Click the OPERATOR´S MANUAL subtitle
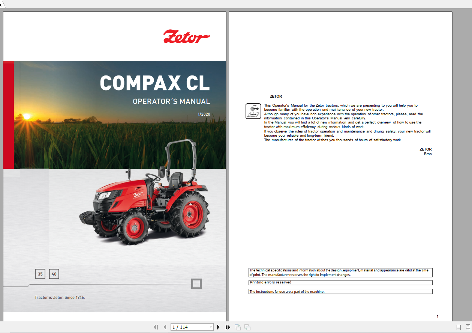The height and width of the screenshot is (333, 472). pyautogui.click(x=171, y=101)
